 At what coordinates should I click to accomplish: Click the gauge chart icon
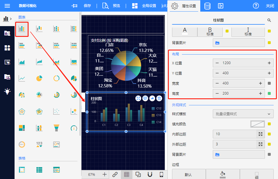[74, 128]
